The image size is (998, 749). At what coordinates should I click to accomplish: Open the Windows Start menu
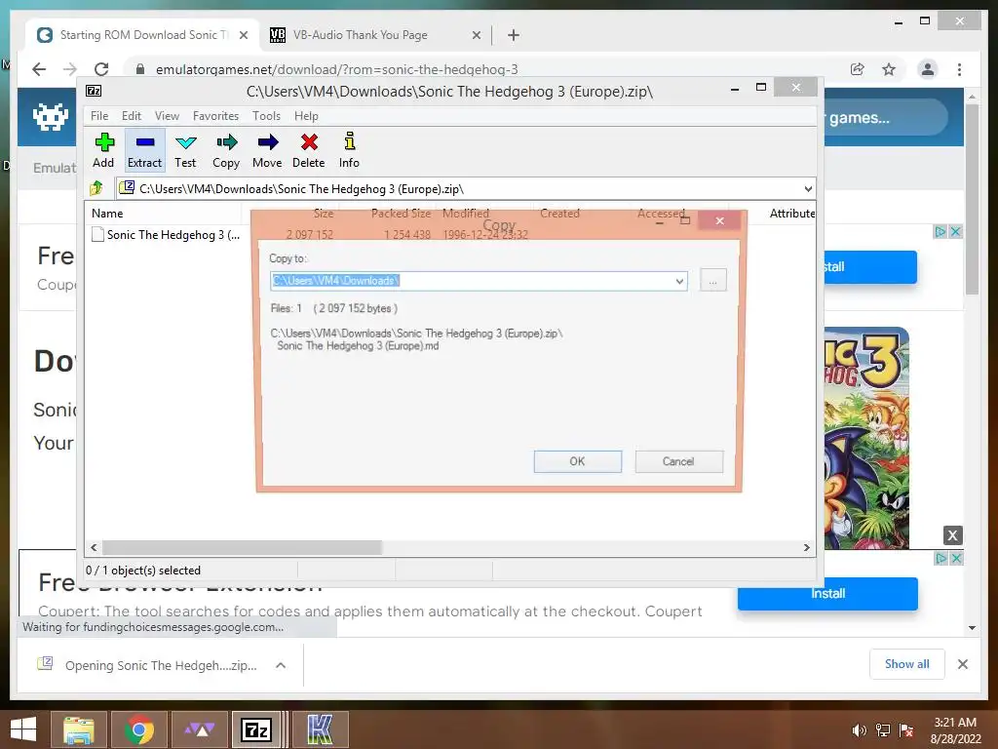pos(23,729)
